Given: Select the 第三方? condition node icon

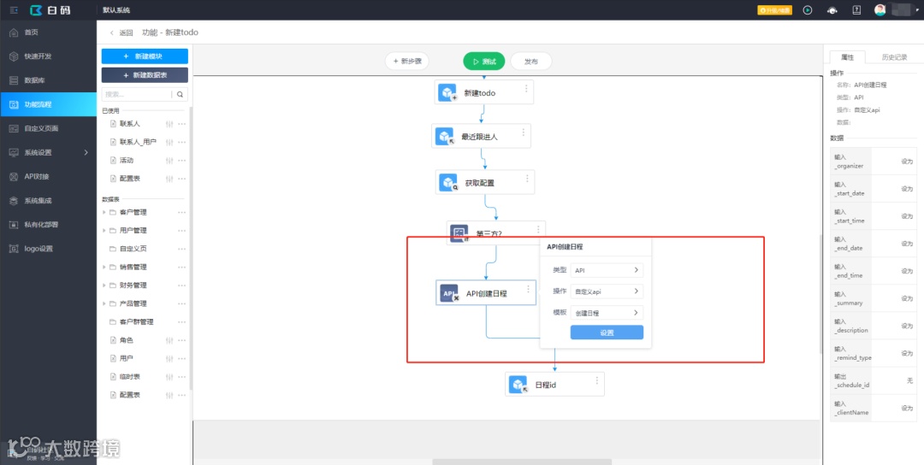Looking at the screenshot, I should [459, 233].
